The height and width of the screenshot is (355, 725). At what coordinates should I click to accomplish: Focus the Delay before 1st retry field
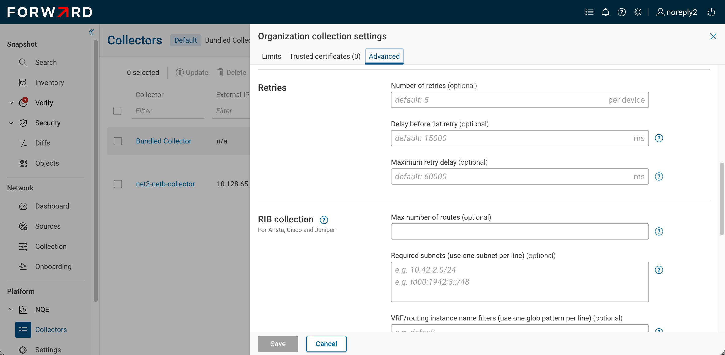pos(519,138)
